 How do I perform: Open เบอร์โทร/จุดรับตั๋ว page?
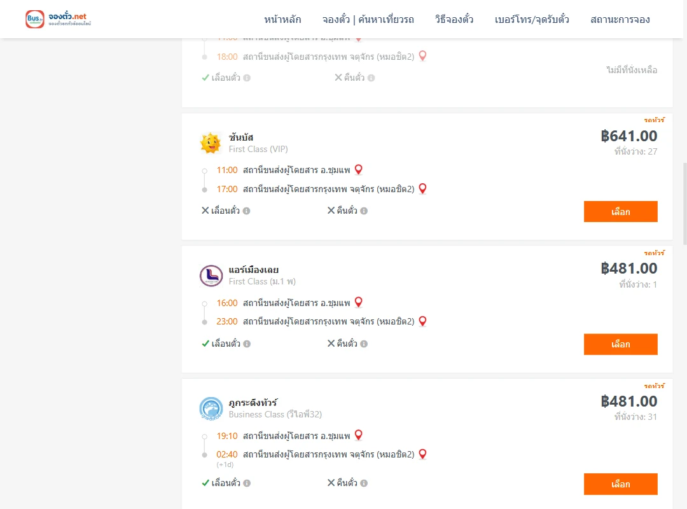point(532,19)
